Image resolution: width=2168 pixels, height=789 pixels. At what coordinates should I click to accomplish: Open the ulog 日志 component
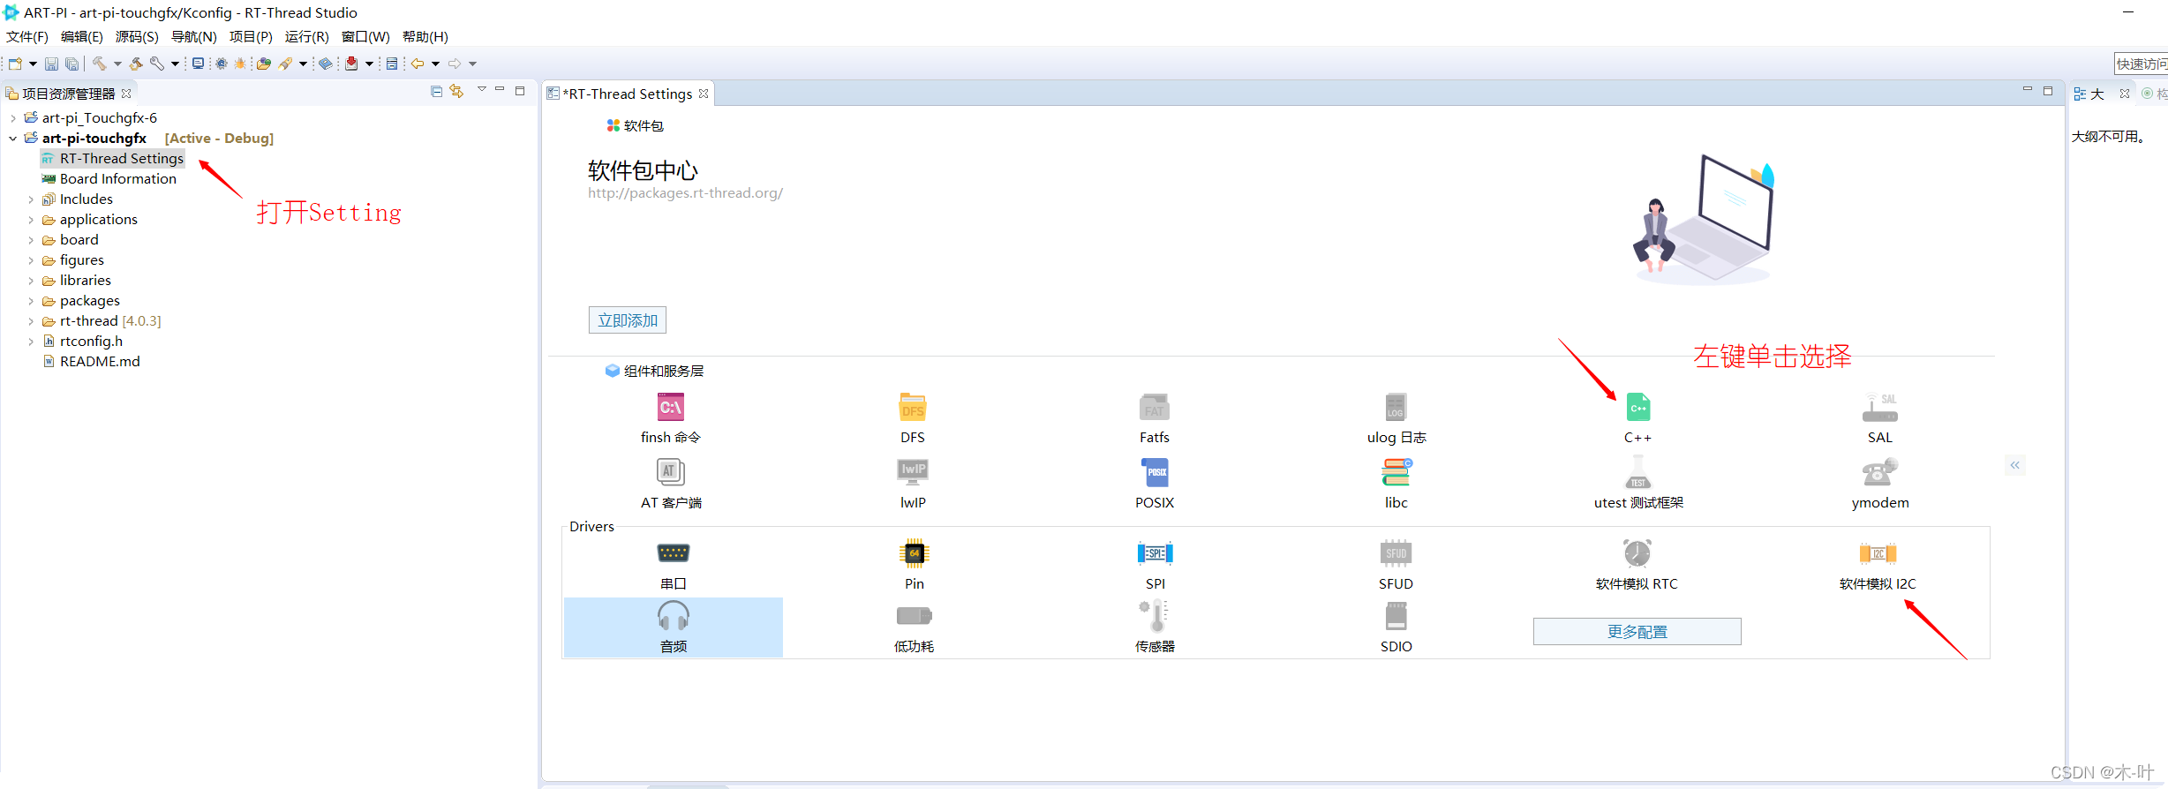pyautogui.click(x=1396, y=418)
